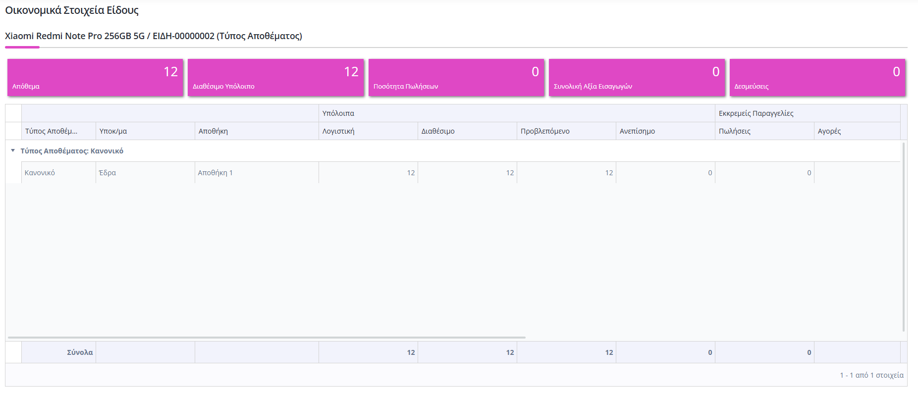Viewport: 918px width, 393px height.
Task: Sort by the Αποθήκη column header
Action: click(x=257, y=131)
